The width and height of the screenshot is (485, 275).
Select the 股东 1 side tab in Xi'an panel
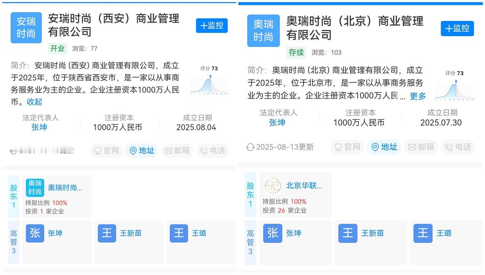pos(14,196)
